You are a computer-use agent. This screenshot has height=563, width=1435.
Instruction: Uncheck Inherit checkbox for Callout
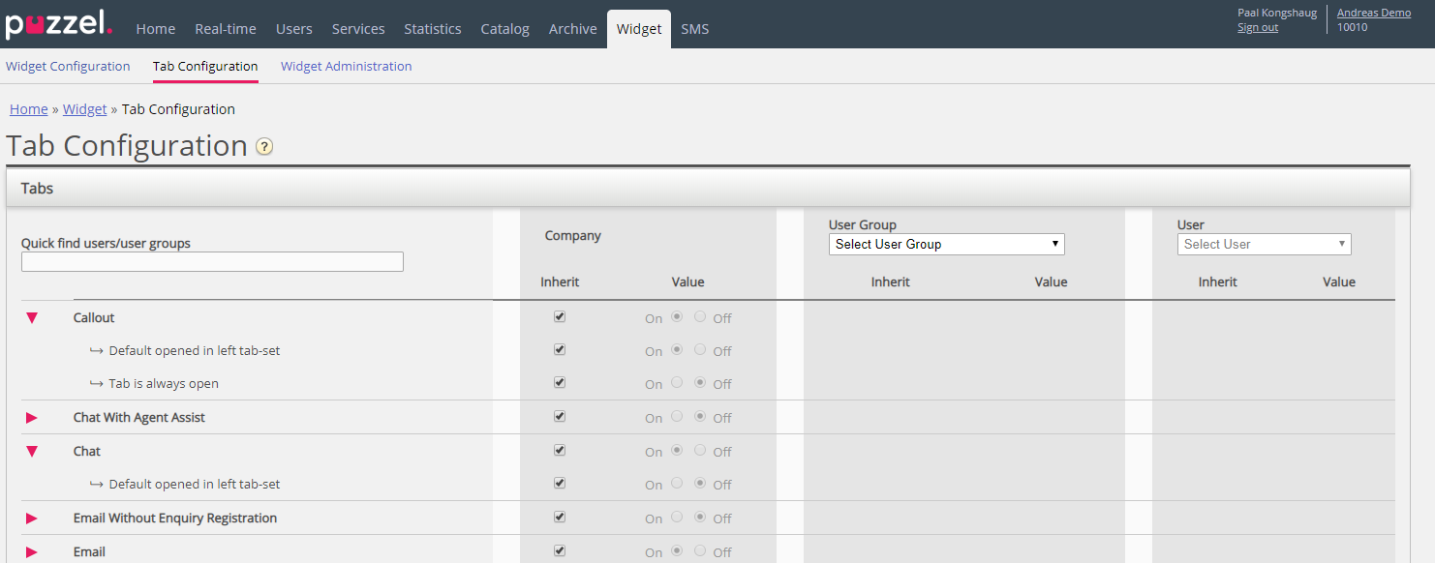coord(560,317)
